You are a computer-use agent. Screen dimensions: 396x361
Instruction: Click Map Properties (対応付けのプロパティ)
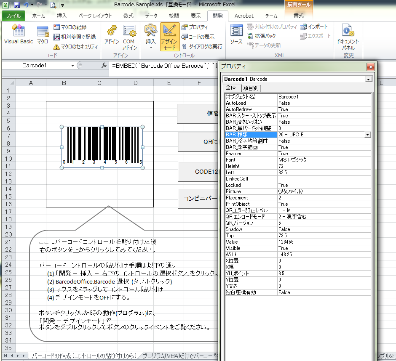click(x=272, y=27)
